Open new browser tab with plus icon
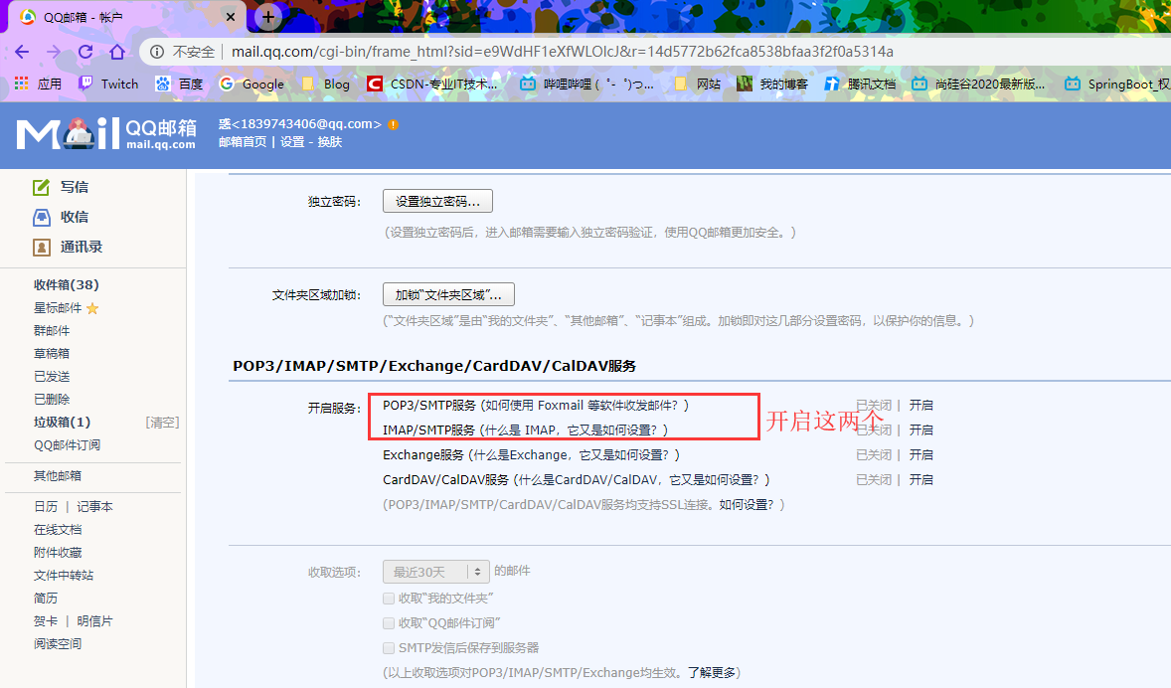Viewport: 1171px width, 688px height. [267, 17]
